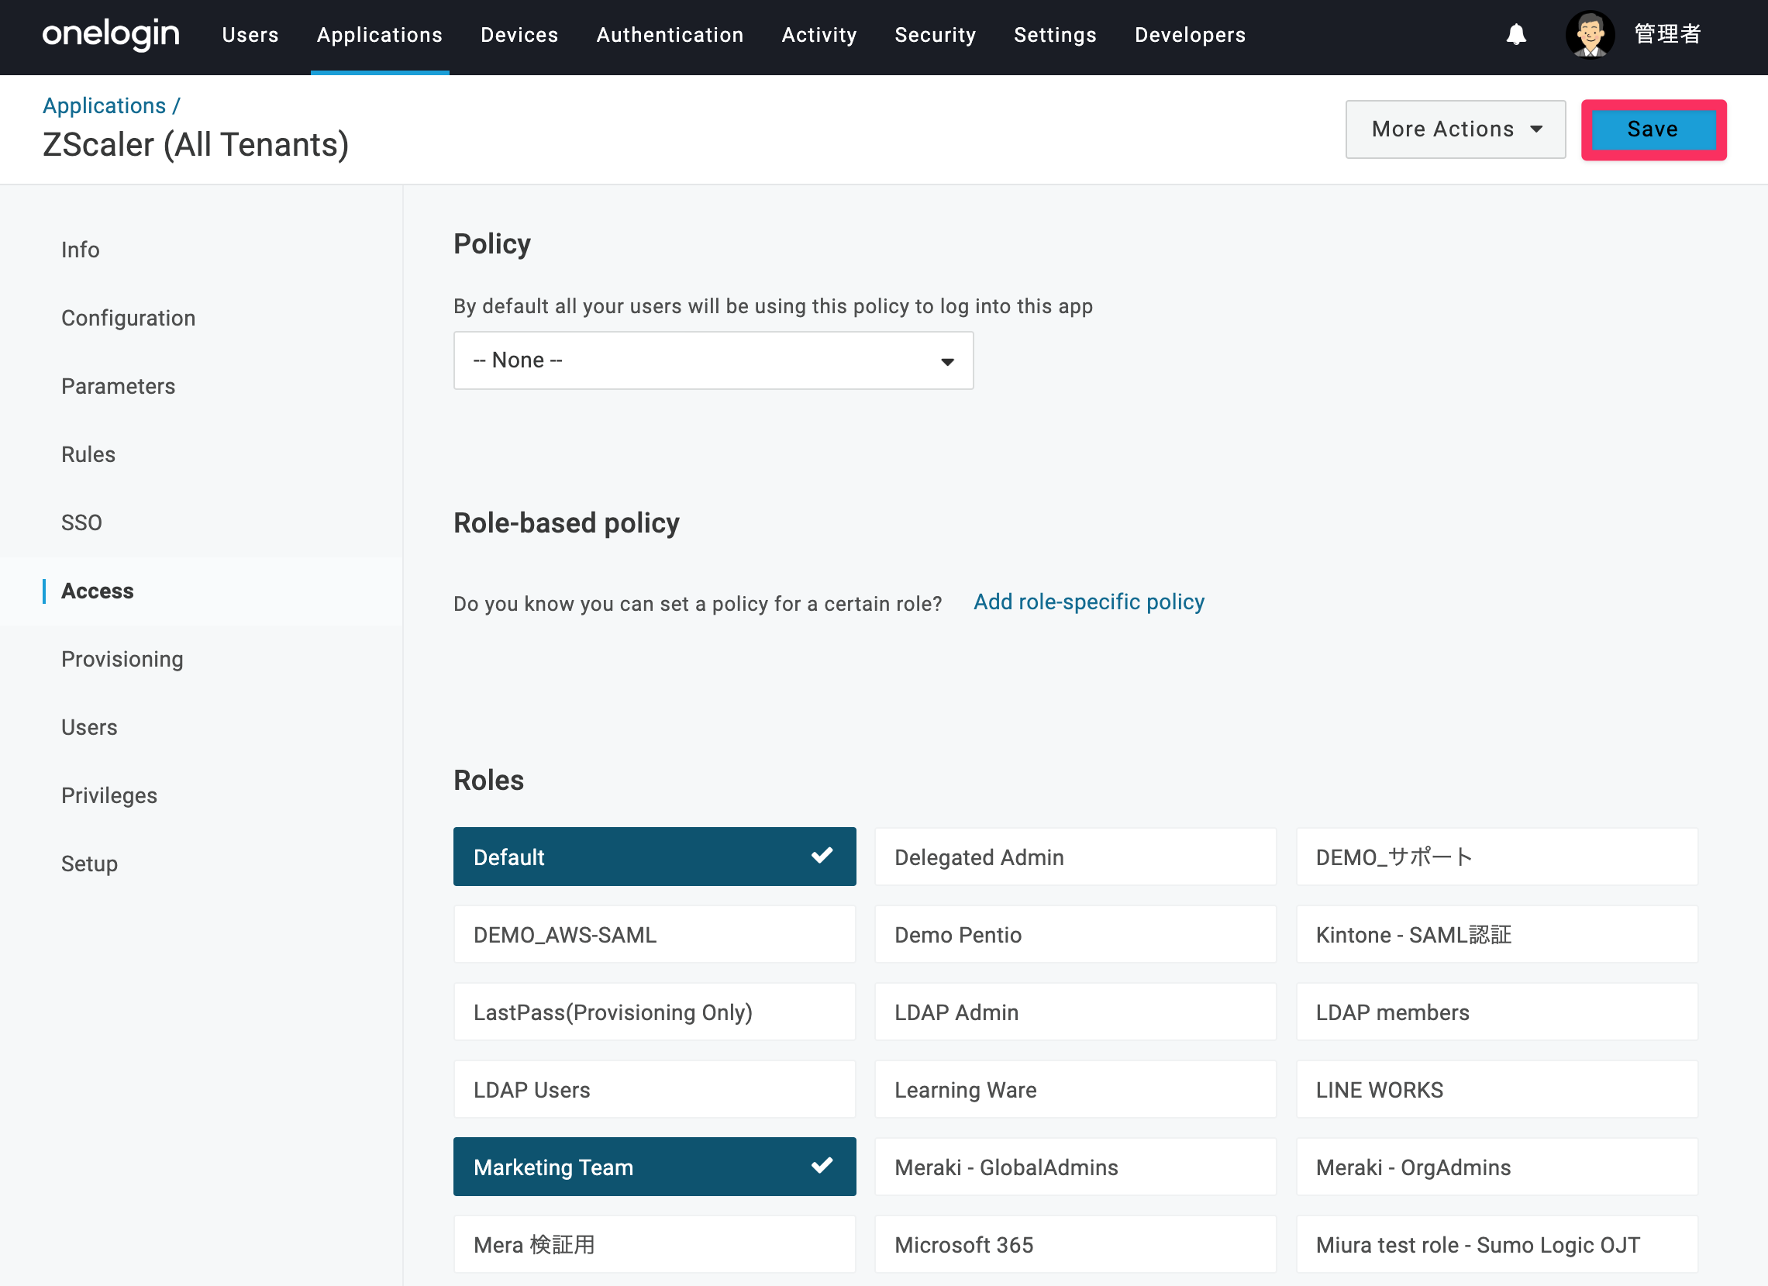Switch to the Provisioning tab
The image size is (1768, 1286).
[122, 659]
